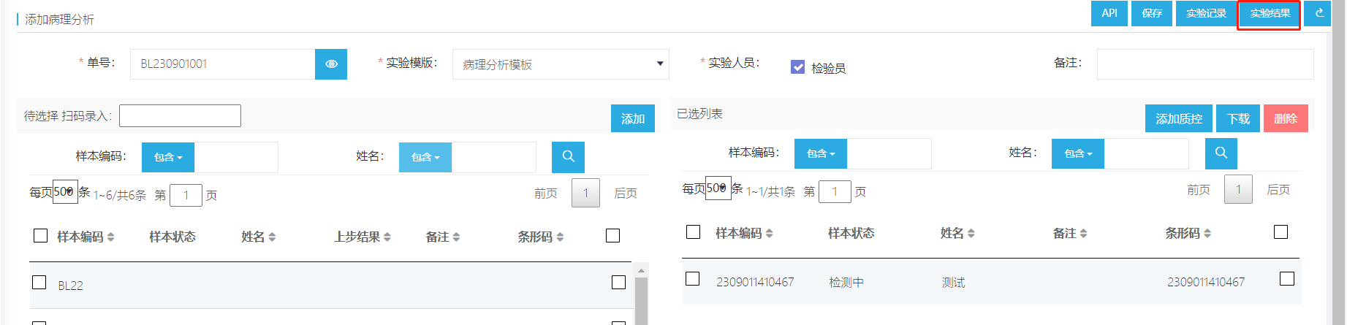Open 包含 filter dropdown for pending 样本编码
The height and width of the screenshot is (325, 1347).
click(168, 157)
